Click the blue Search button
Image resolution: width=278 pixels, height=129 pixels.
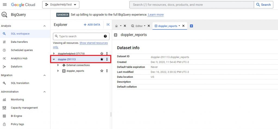(x=263, y=5)
